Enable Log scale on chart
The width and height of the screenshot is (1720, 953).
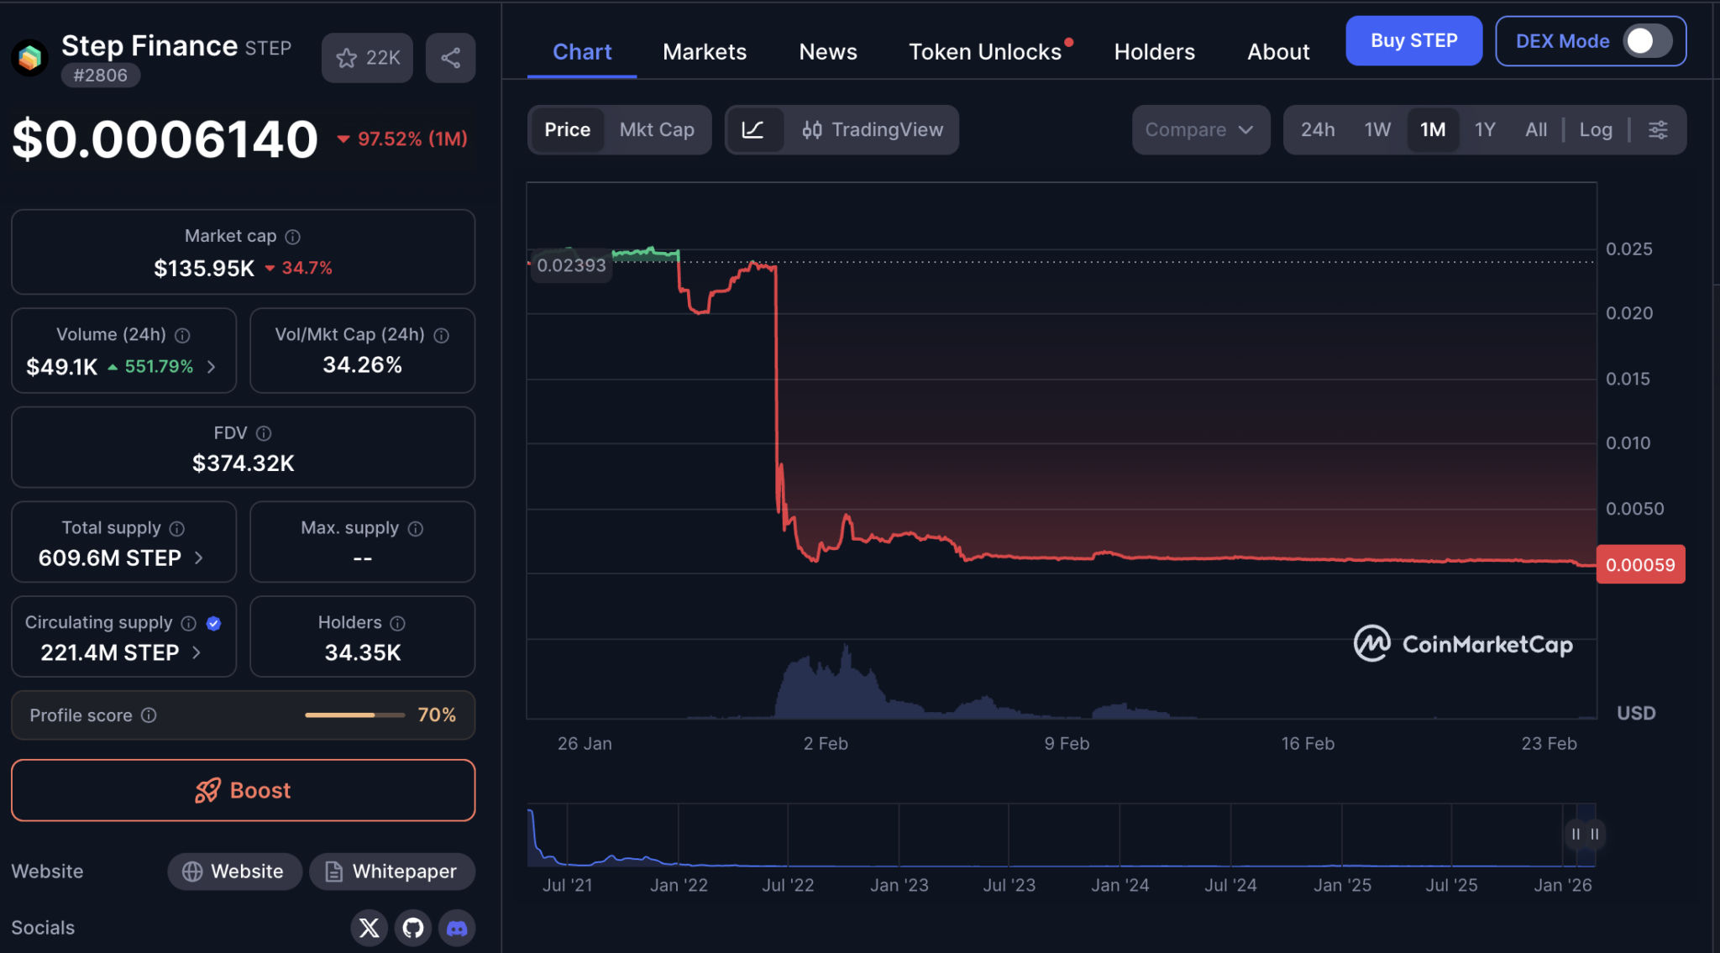point(1595,130)
